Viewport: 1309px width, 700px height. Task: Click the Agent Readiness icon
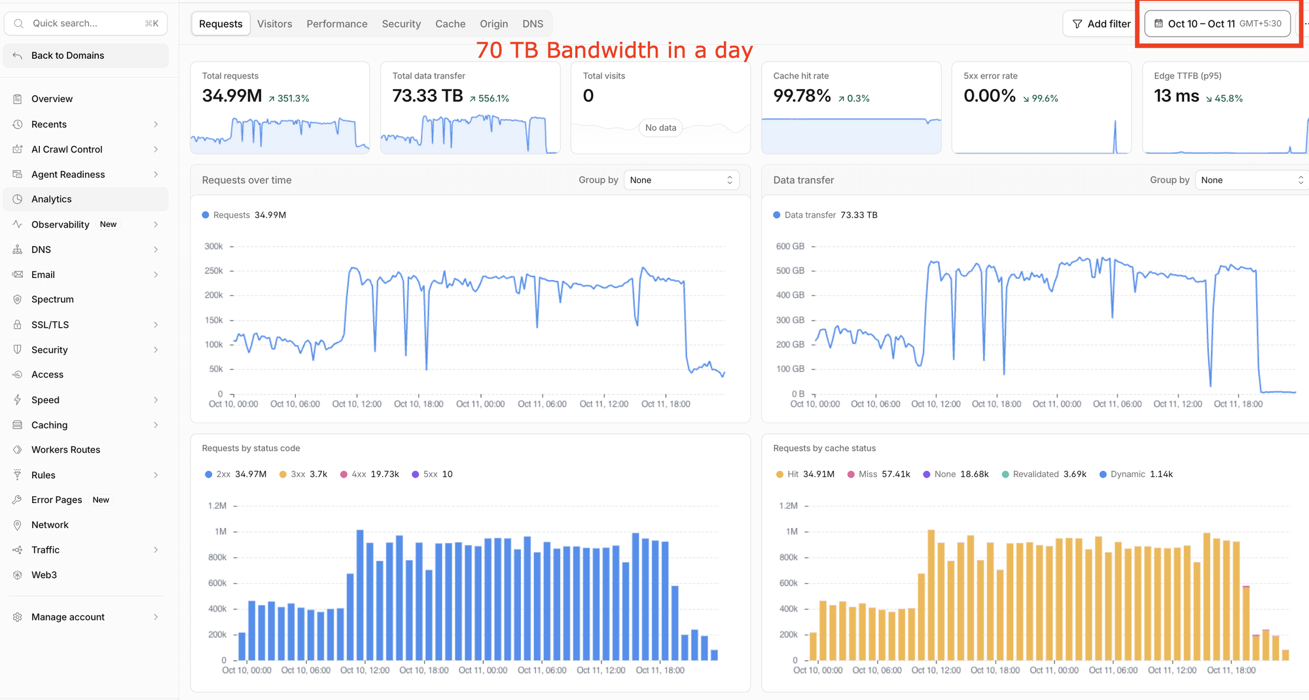pyautogui.click(x=18, y=174)
